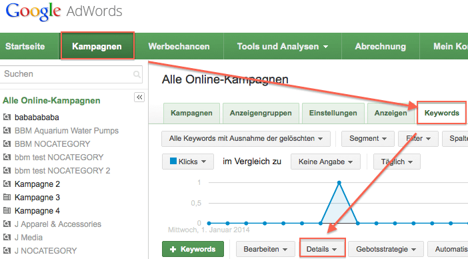Click the blue Klicks color square
The image size is (468, 259).
tap(173, 161)
